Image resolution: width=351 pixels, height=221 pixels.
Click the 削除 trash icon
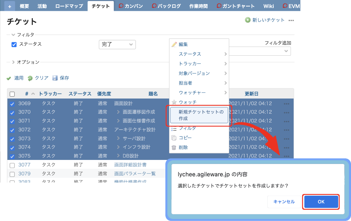(174, 147)
